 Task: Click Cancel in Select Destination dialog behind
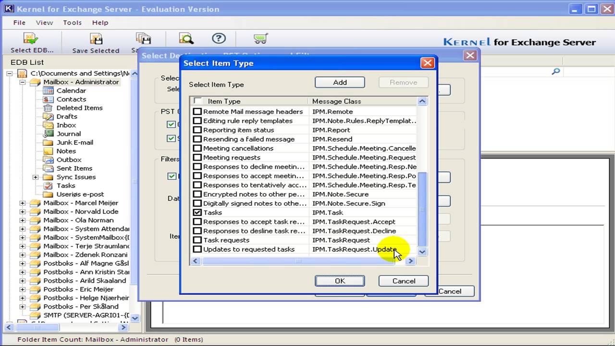tap(450, 291)
